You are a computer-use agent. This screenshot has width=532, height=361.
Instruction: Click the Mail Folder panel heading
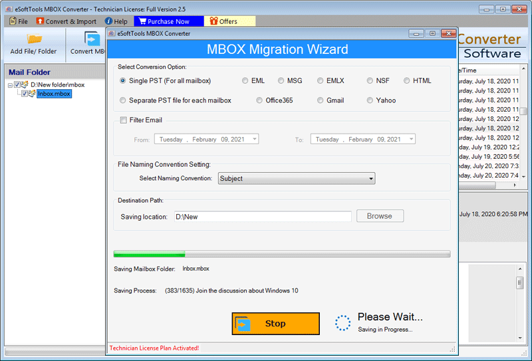click(x=29, y=72)
